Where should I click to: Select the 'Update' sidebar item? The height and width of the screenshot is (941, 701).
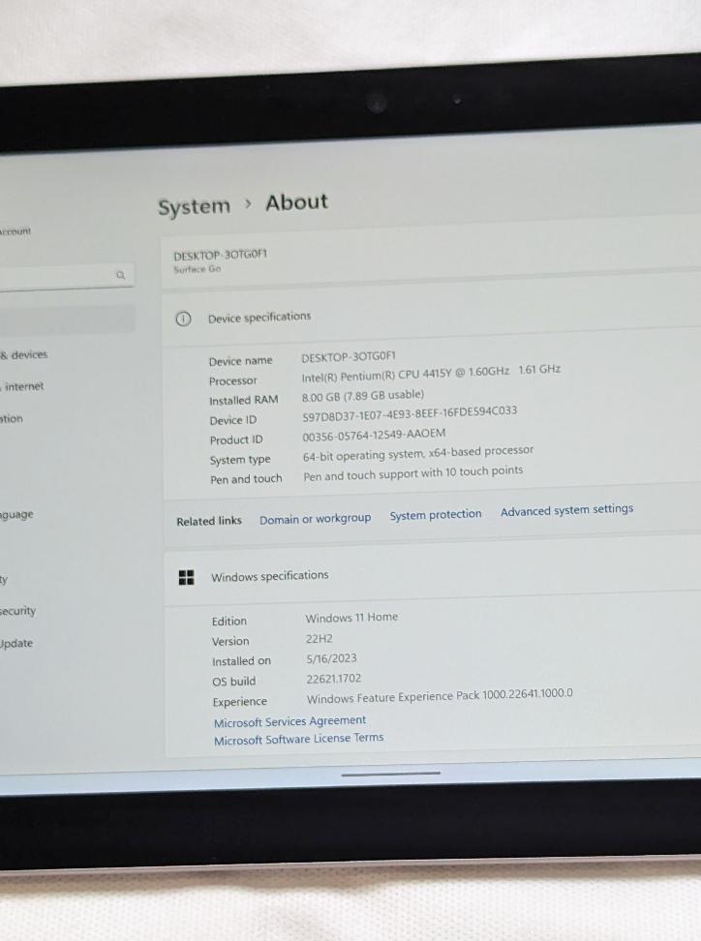[16, 644]
